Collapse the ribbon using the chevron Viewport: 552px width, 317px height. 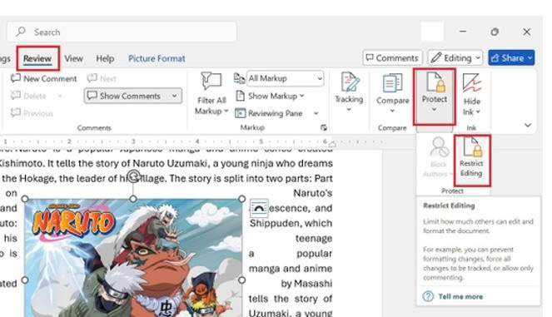pyautogui.click(x=528, y=125)
